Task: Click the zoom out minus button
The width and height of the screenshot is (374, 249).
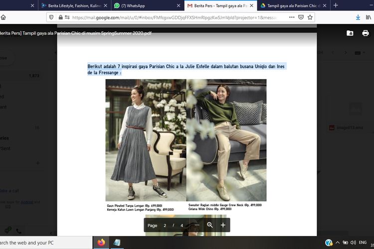Action: [x=197, y=225]
